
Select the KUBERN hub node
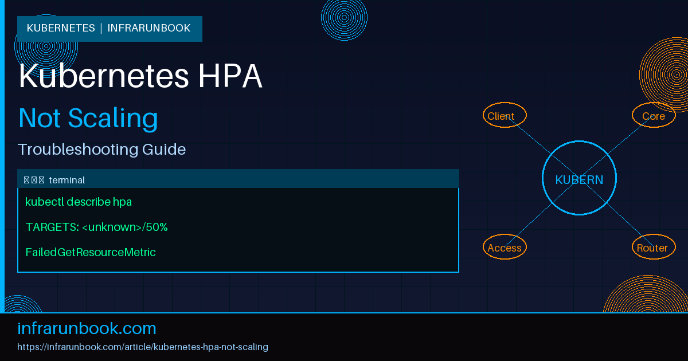coord(579,178)
